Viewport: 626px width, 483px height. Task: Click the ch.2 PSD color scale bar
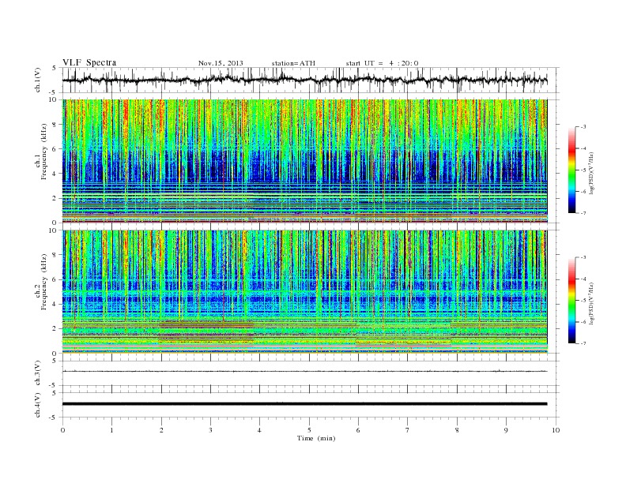tap(572, 301)
